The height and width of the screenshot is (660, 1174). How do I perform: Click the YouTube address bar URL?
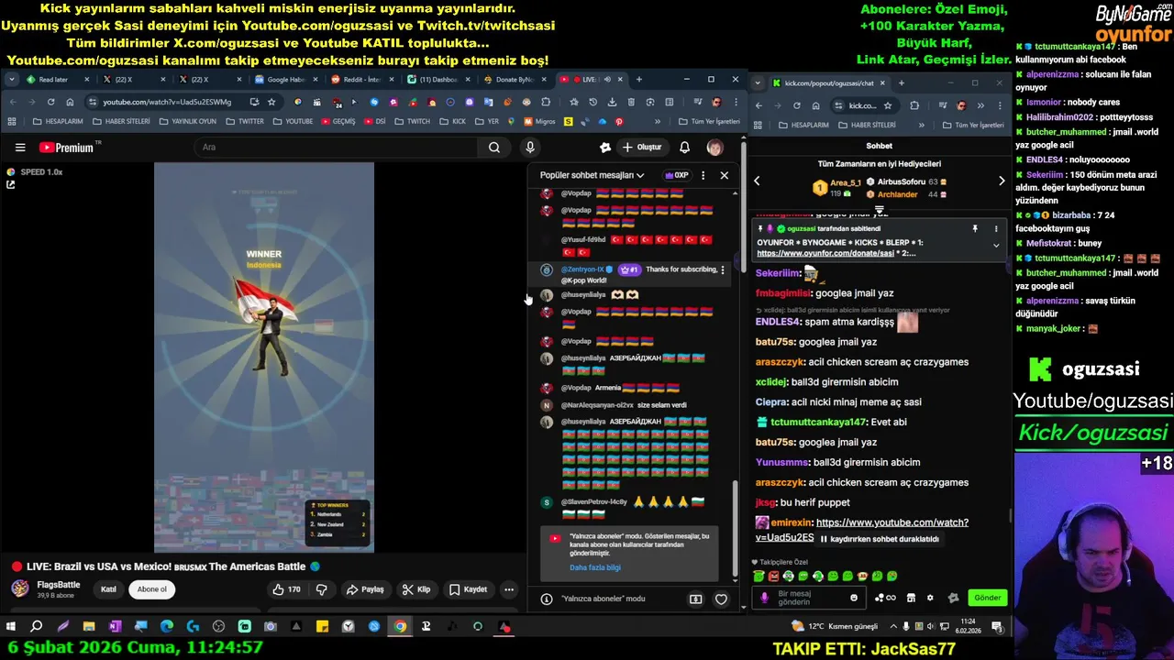click(x=167, y=102)
